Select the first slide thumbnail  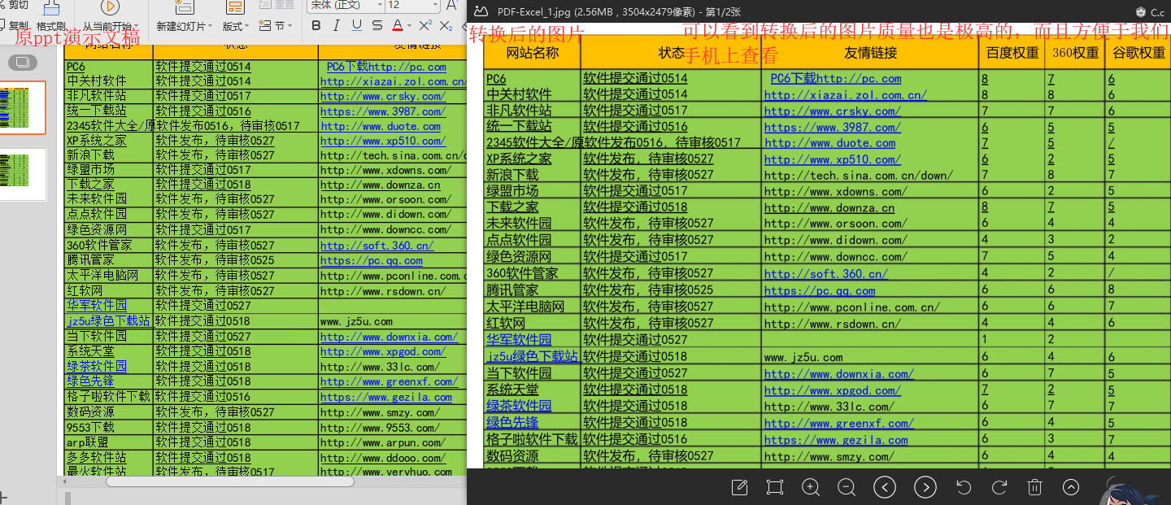pyautogui.click(x=23, y=107)
